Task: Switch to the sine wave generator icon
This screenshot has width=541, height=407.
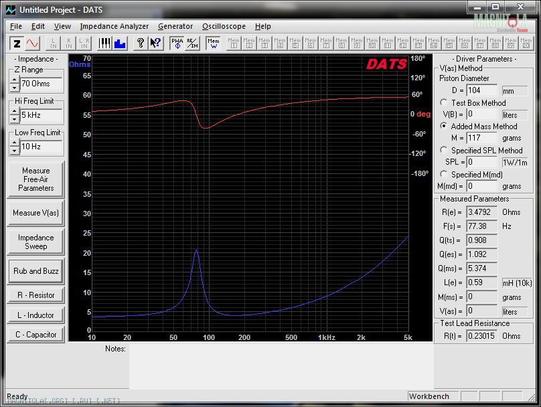Action: [x=32, y=44]
